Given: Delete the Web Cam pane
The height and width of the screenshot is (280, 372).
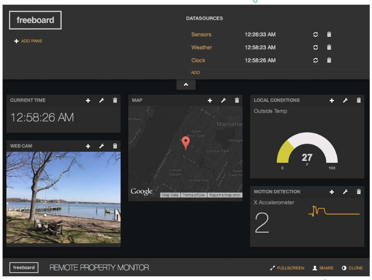Looking at the screenshot, I should (115, 146).
